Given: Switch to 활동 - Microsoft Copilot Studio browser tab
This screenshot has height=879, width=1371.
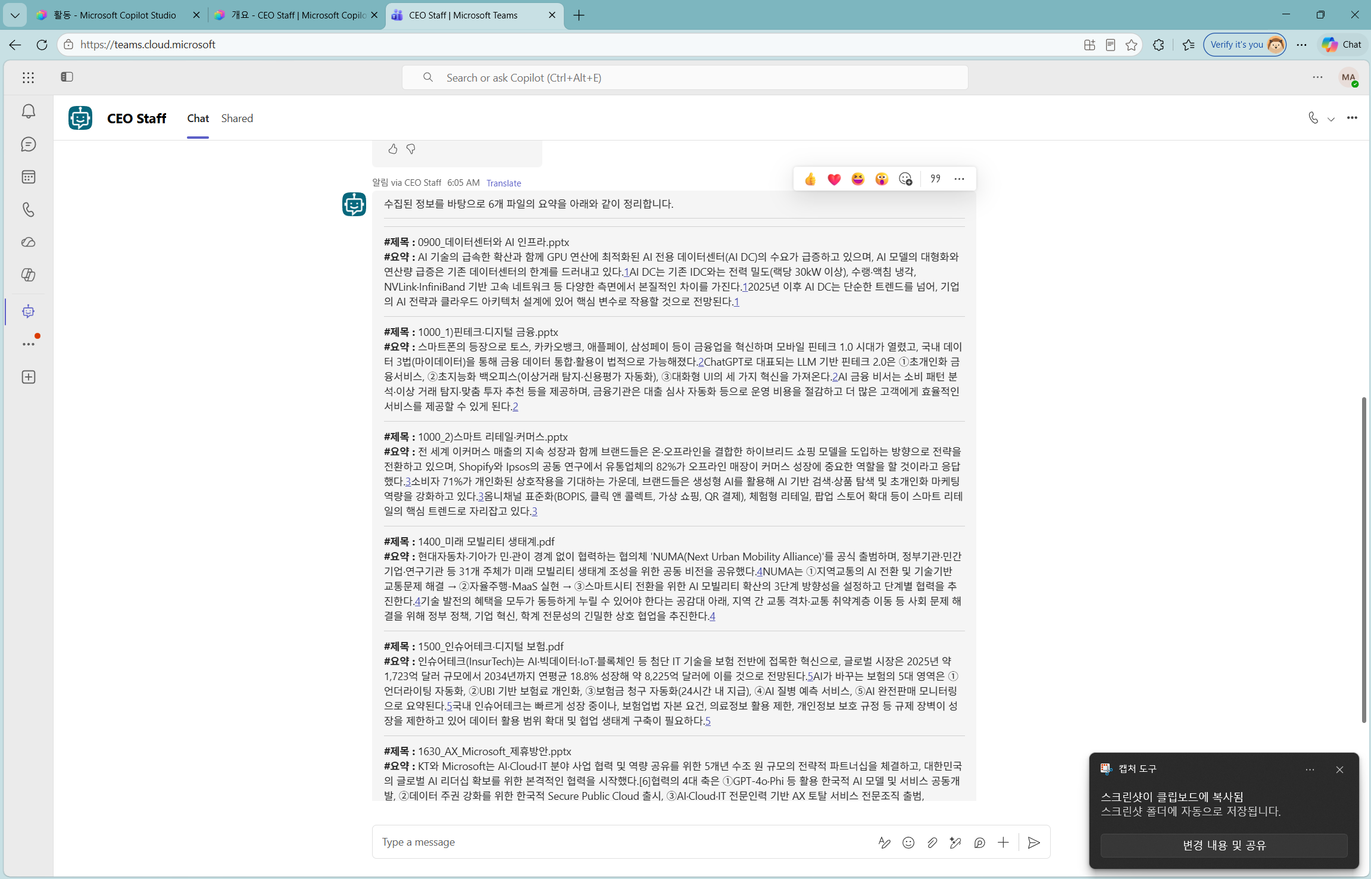Looking at the screenshot, I should pyautogui.click(x=118, y=15).
